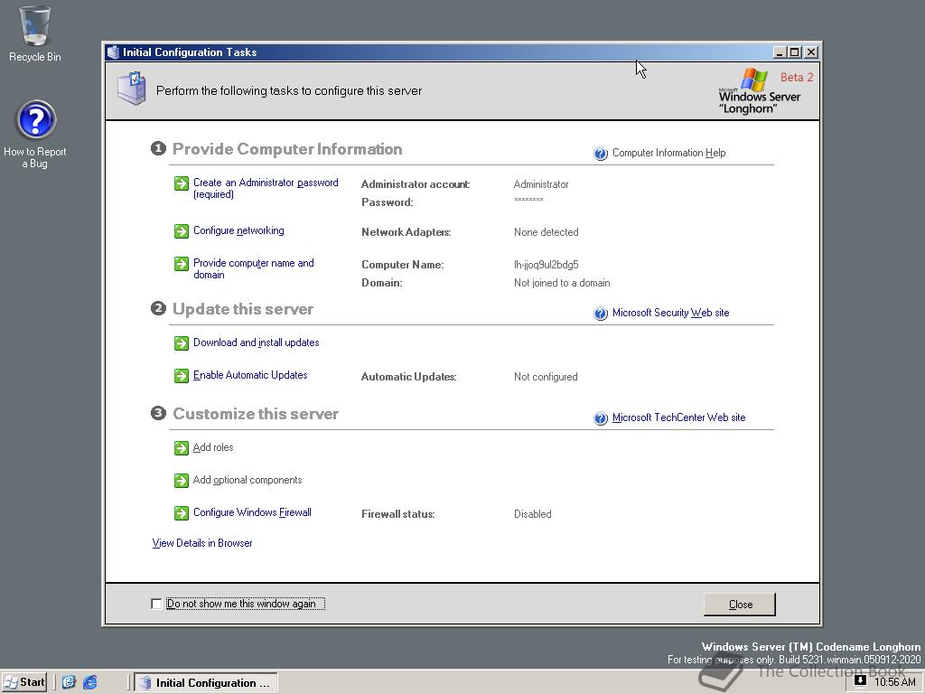
Task: Click the 'Provide Computer Information' heading
Action: [x=287, y=149]
